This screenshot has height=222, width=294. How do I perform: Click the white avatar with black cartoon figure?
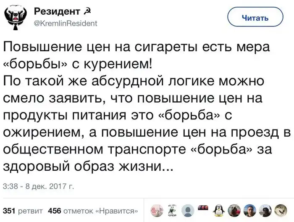[x=173, y=210]
